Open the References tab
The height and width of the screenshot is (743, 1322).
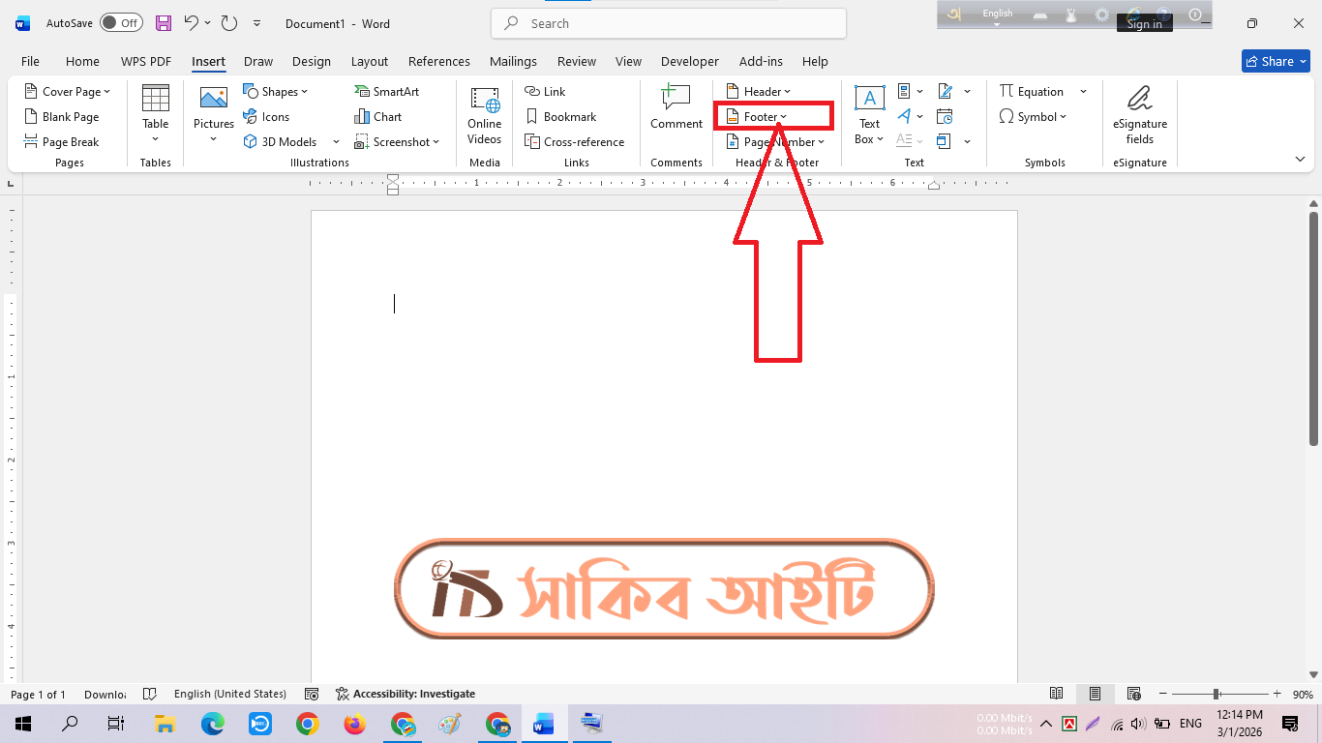pyautogui.click(x=438, y=61)
